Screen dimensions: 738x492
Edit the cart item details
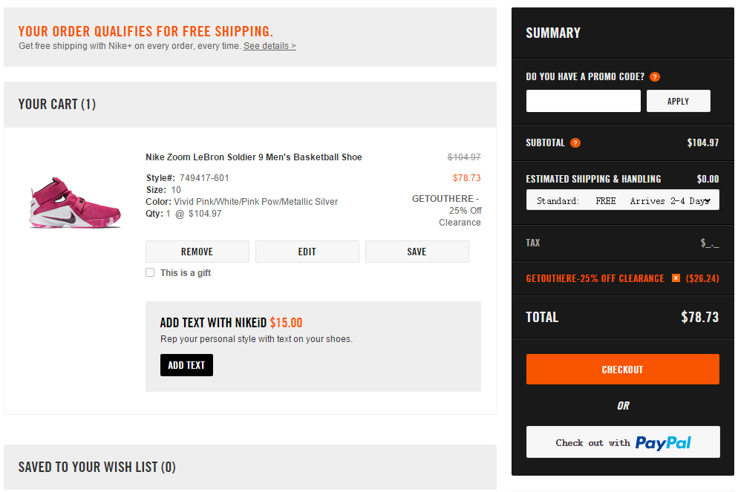[307, 252]
